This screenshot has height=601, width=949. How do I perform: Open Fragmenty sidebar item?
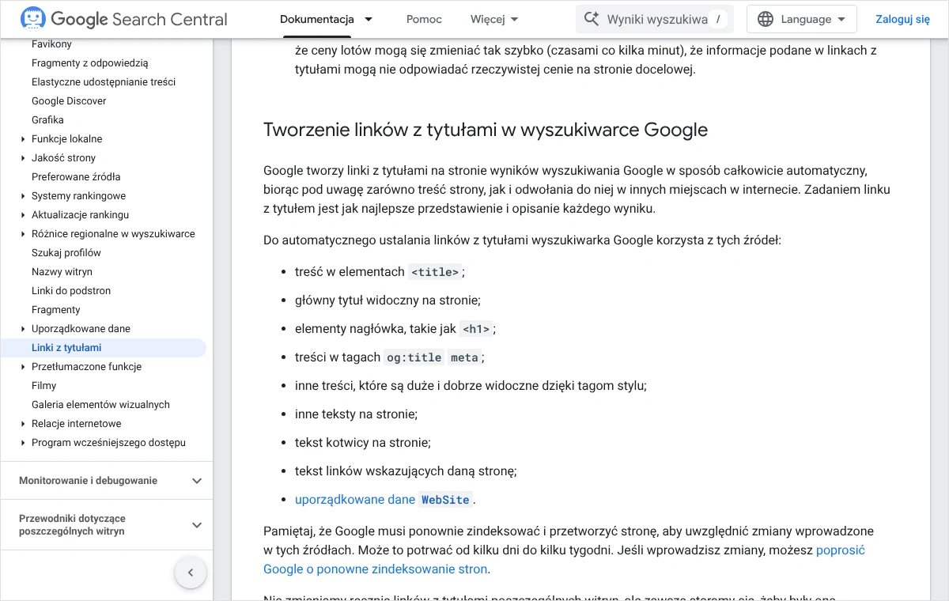(x=56, y=310)
